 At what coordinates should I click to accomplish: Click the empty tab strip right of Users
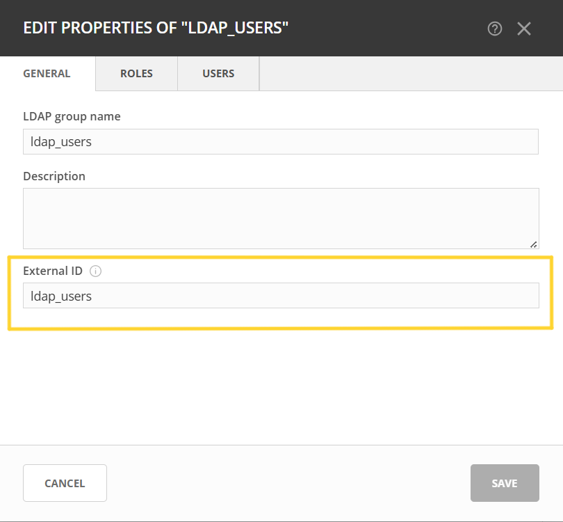coord(410,73)
